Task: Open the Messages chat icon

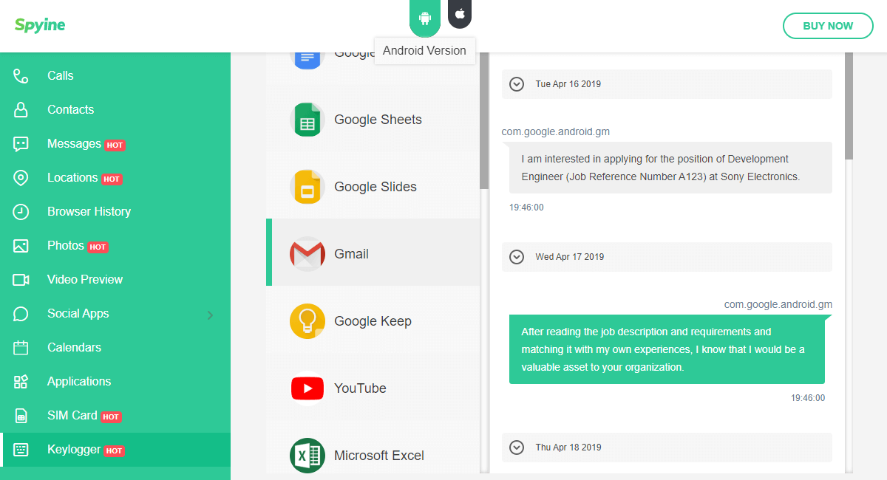Action: pyautogui.click(x=21, y=144)
